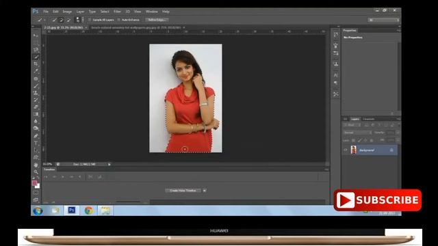Viewport: 438px width, 246px height.
Task: Select the Move tool
Action: tap(36, 36)
